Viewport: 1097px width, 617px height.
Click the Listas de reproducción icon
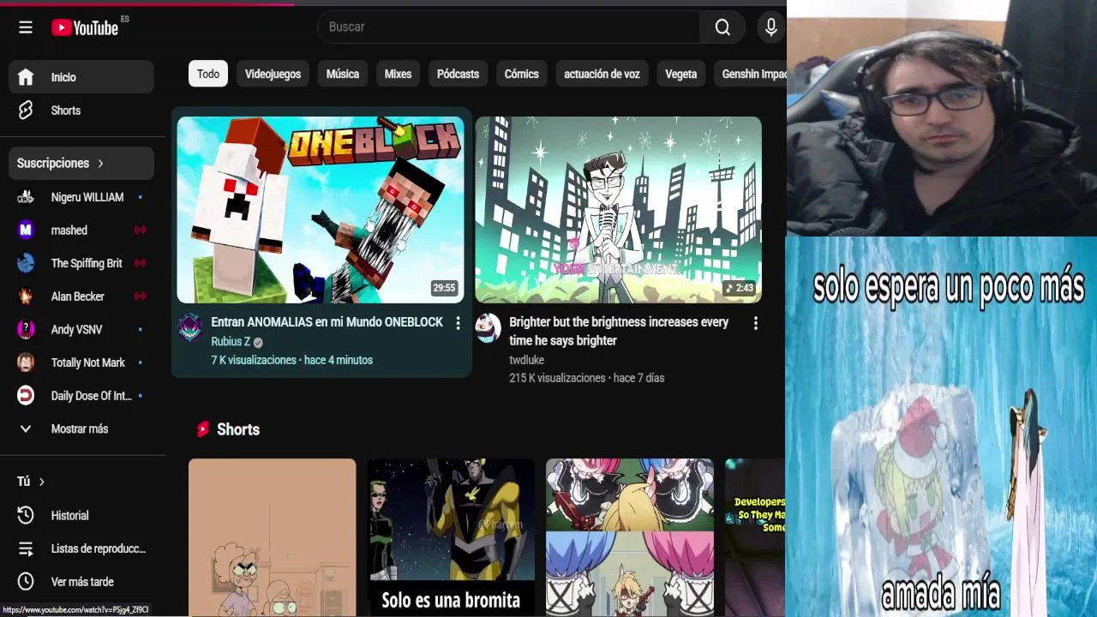[x=26, y=548]
